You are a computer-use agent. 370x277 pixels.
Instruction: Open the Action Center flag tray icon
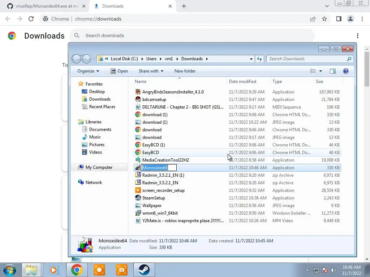(325, 270)
